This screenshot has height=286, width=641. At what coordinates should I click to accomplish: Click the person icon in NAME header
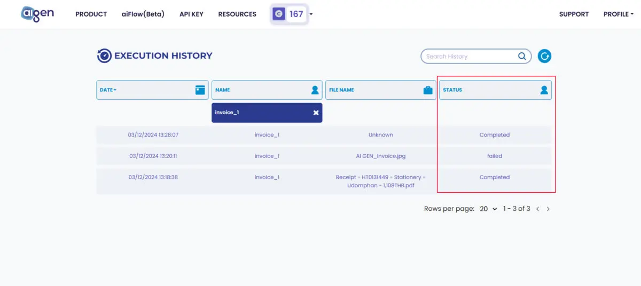point(315,90)
